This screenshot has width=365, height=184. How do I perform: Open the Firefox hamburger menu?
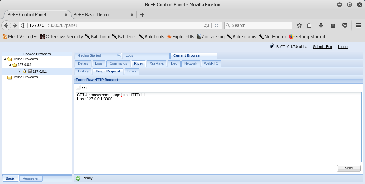(358, 25)
